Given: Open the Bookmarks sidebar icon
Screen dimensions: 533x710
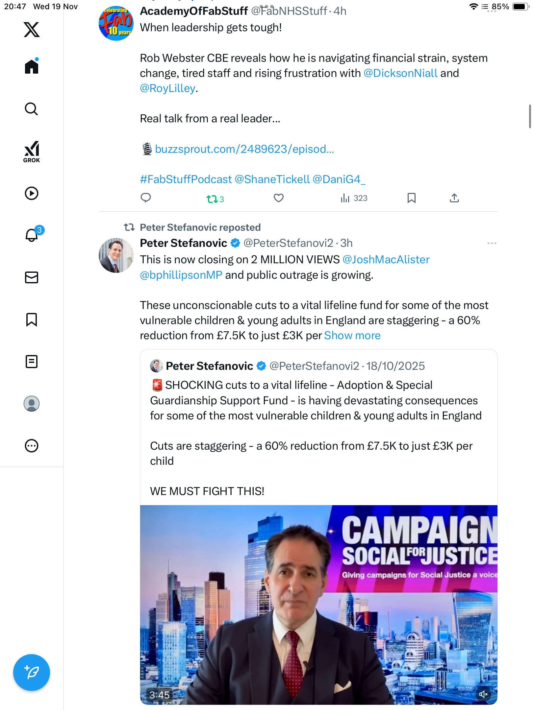Looking at the screenshot, I should click(32, 319).
